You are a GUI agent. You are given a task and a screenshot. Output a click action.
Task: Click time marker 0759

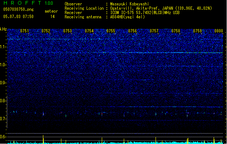197,31
